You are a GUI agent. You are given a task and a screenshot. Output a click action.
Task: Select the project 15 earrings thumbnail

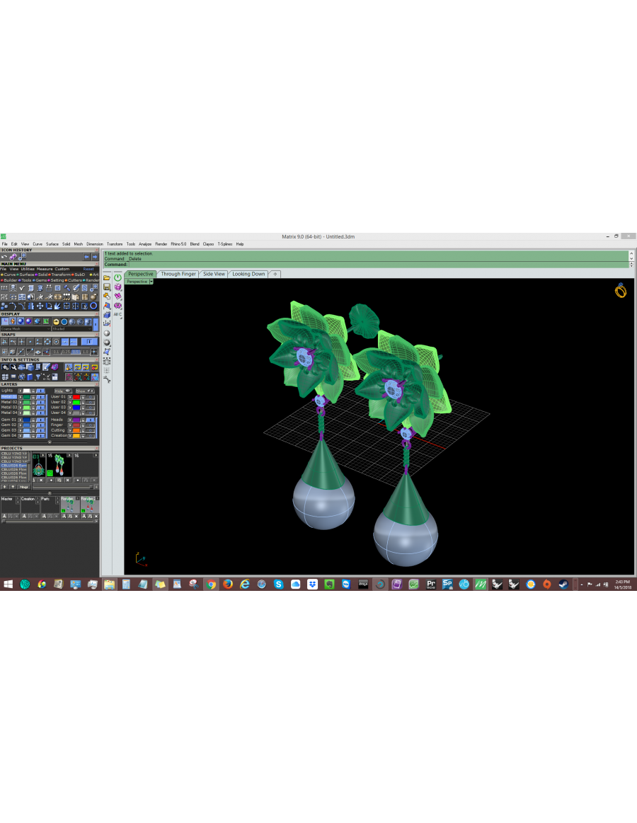[x=59, y=465]
